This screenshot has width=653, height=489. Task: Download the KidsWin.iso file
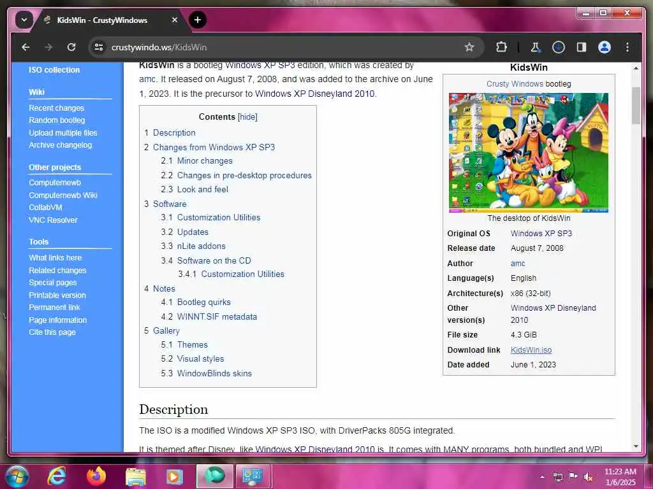[x=531, y=350]
